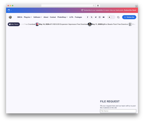Click the blue Subscribe button
This screenshot has height=122, width=144.
coord(129,17)
